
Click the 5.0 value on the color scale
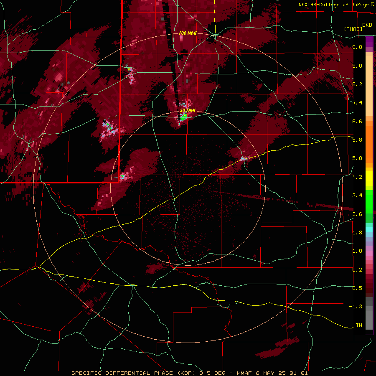click(357, 158)
